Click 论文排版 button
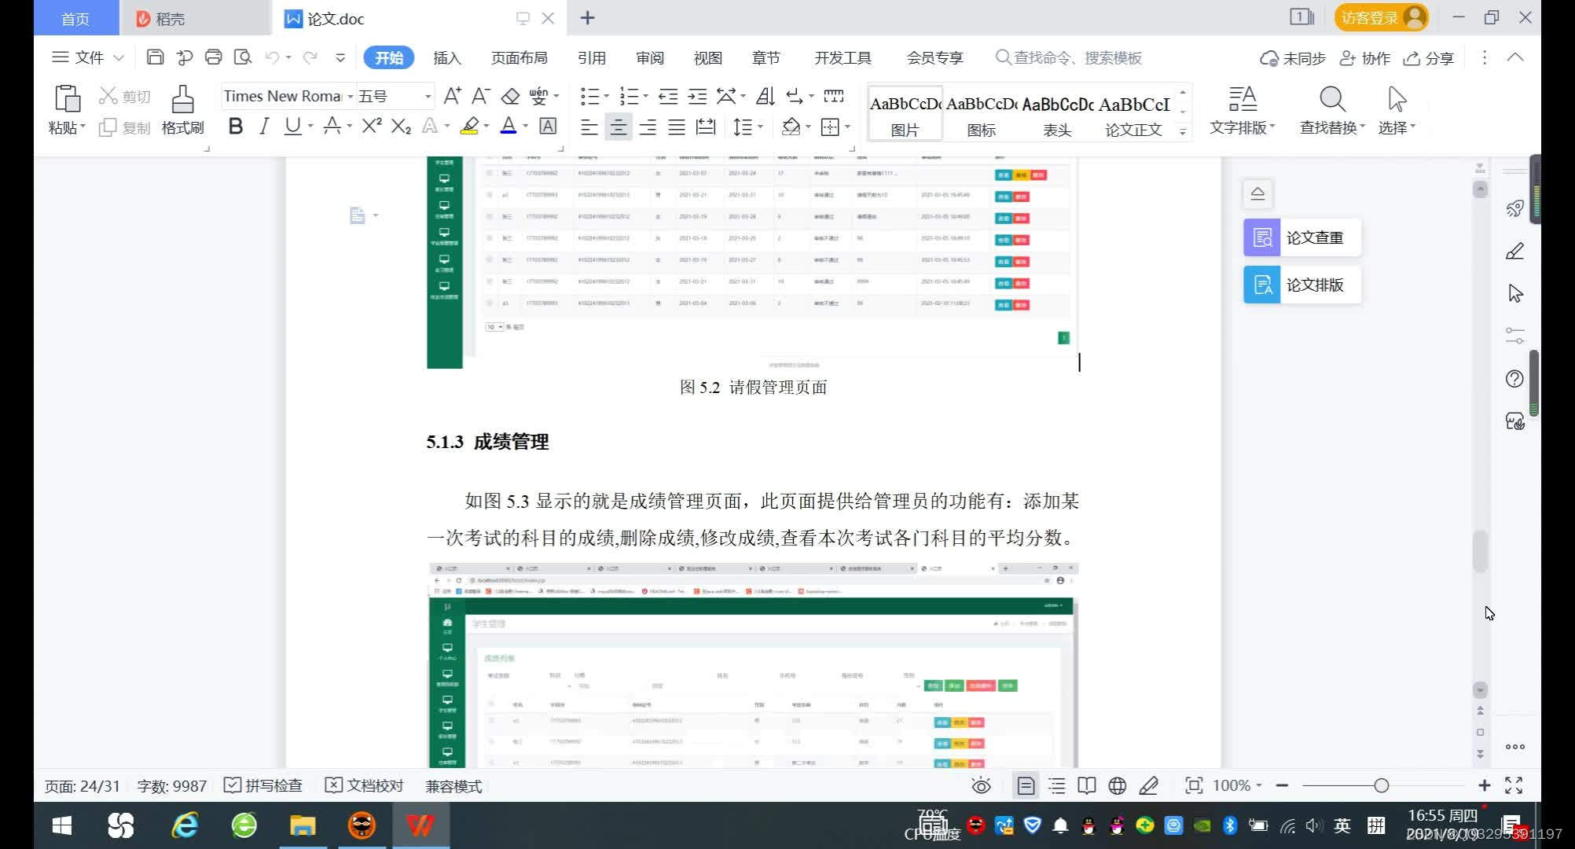The width and height of the screenshot is (1575, 849). [1301, 285]
